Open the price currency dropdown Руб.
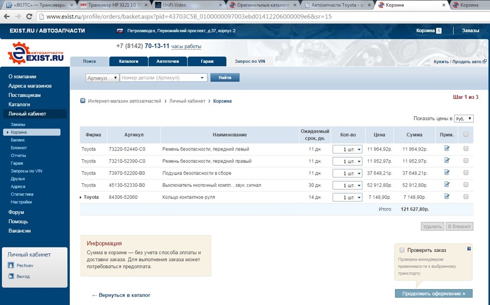Screen dimensions: 490x305 tap(464, 119)
